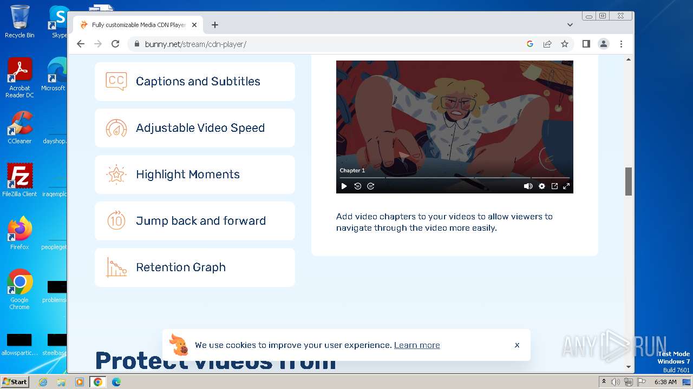Open Chrome three-dot menu
693x389 pixels.
point(621,44)
